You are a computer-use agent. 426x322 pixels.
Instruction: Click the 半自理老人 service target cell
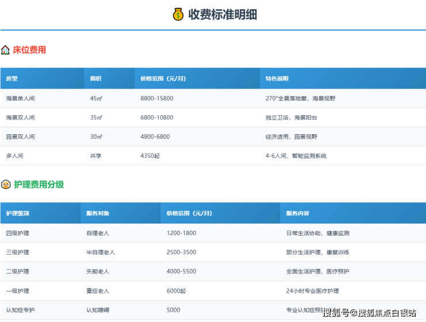click(101, 252)
